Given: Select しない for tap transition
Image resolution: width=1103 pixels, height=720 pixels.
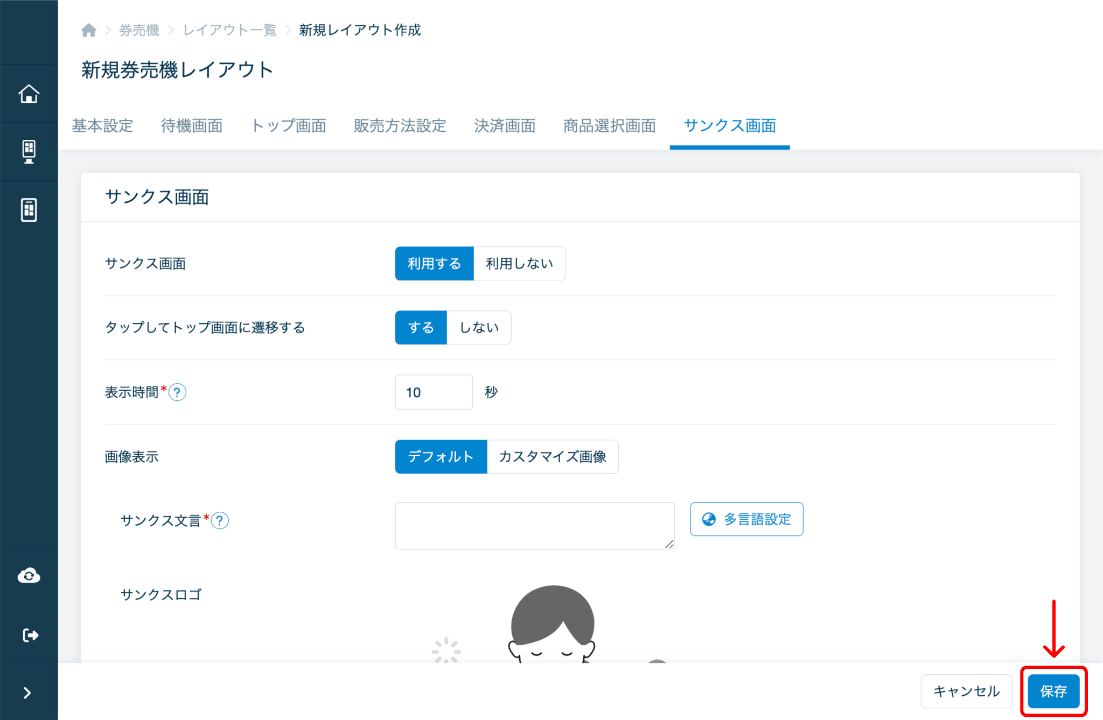Looking at the screenshot, I should pos(479,328).
